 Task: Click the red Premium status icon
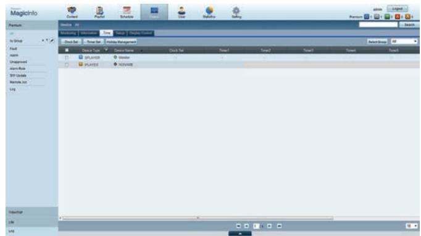[x=398, y=17]
